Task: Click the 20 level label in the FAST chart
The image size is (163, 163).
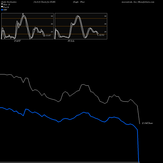Action: (x=52, y=32)
